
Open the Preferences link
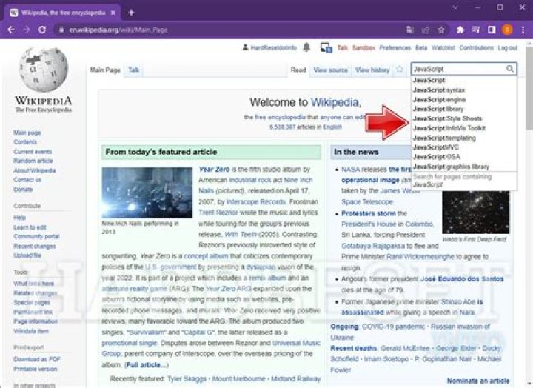pos(395,47)
